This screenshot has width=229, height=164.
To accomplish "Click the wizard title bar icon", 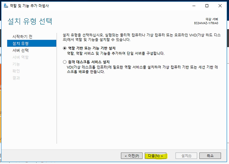I will (6, 6).
